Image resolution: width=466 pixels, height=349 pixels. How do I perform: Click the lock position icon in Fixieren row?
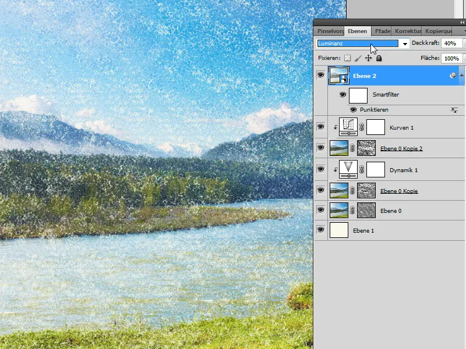pyautogui.click(x=369, y=58)
